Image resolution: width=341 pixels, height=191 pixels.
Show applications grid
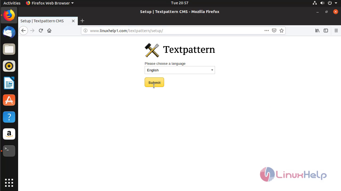pos(9,183)
